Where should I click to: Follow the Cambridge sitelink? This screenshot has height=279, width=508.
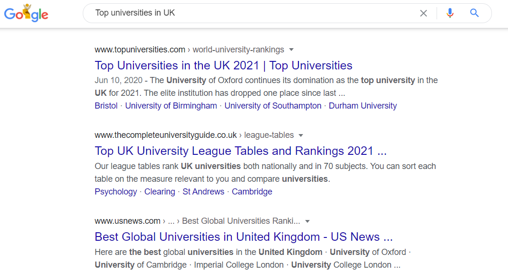pyautogui.click(x=252, y=192)
